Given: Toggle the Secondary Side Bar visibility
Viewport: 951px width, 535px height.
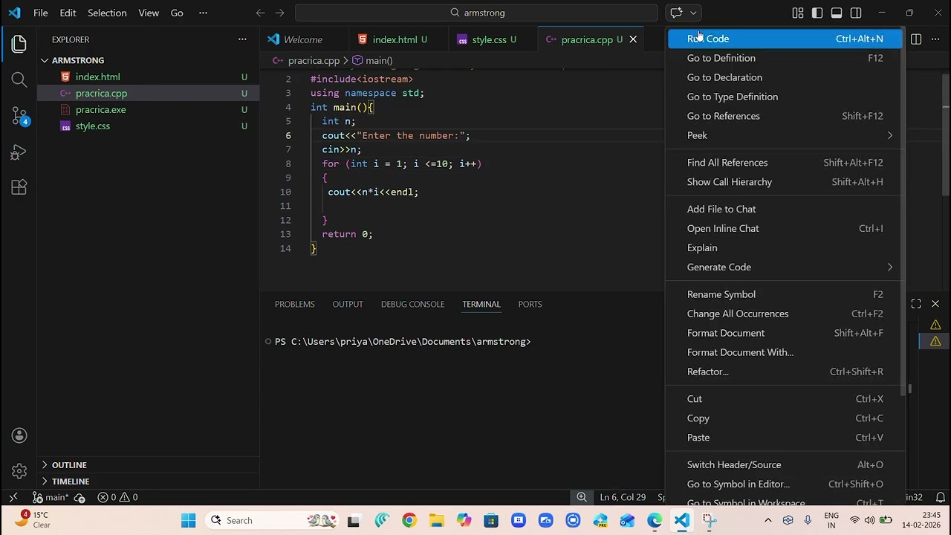Looking at the screenshot, I should 856,13.
